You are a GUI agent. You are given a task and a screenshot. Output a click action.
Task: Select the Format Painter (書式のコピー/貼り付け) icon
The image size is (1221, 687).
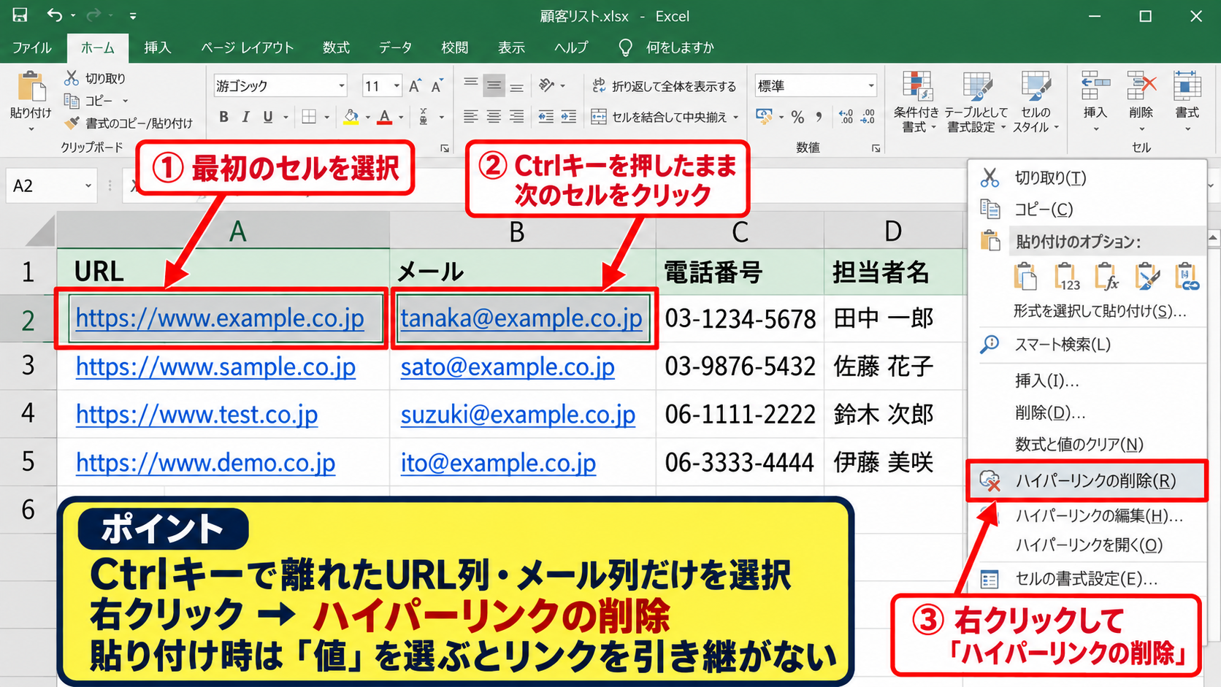coord(72,123)
